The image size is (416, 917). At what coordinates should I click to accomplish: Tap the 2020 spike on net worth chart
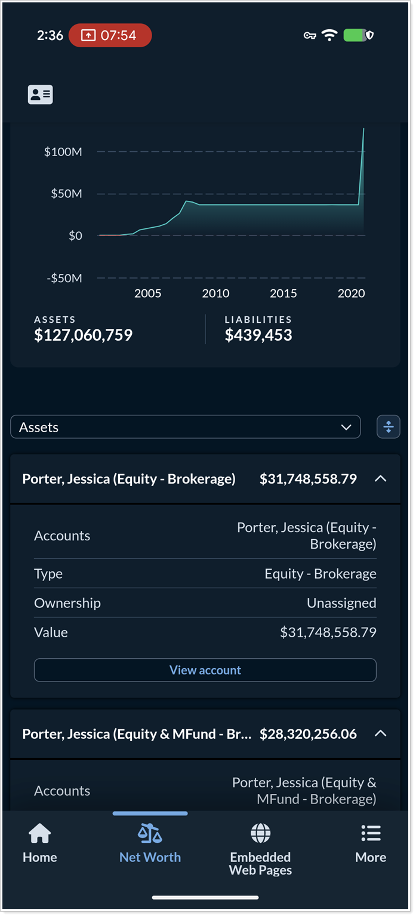362,167
